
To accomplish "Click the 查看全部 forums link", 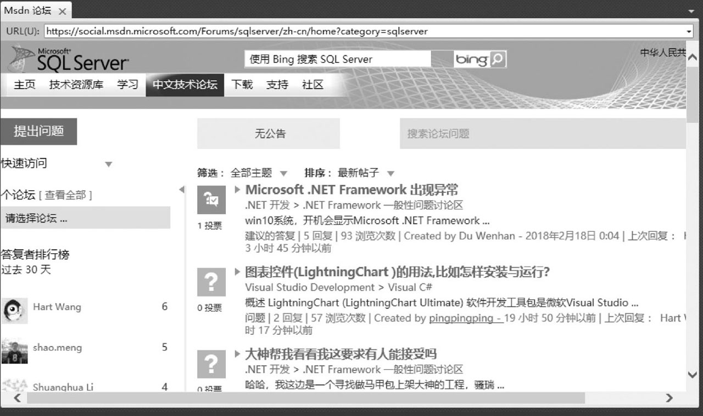I will click(65, 195).
